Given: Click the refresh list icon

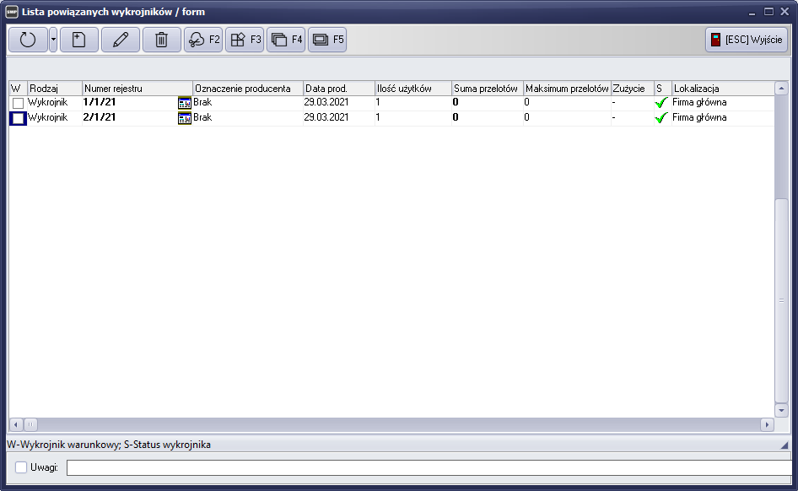Looking at the screenshot, I should coord(28,40).
